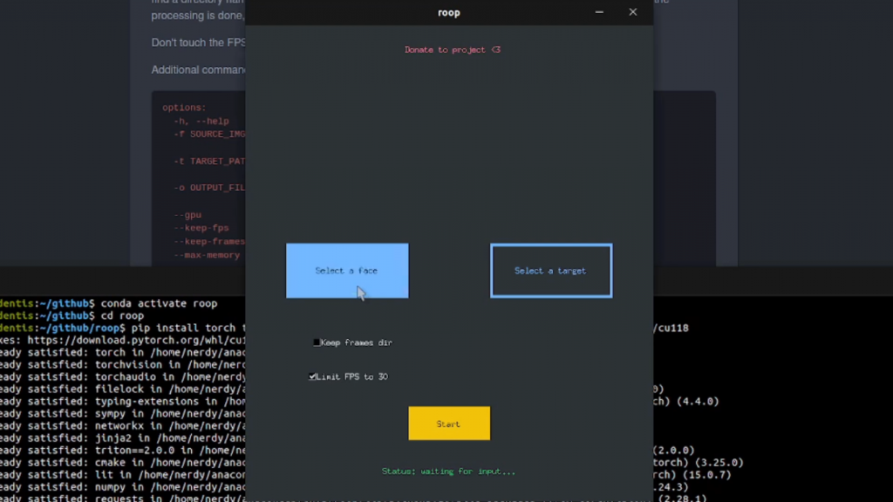
Task: Click the Select a face button
Action: [x=347, y=270]
